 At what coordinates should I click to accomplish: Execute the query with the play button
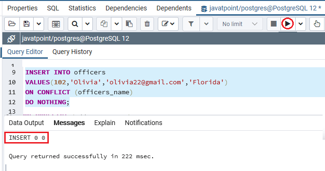[x=288, y=24]
